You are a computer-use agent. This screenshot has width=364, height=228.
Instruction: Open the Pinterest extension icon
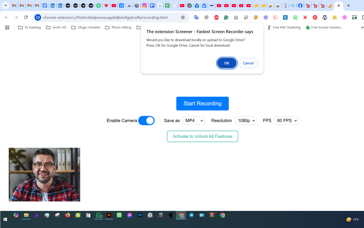click(315, 17)
